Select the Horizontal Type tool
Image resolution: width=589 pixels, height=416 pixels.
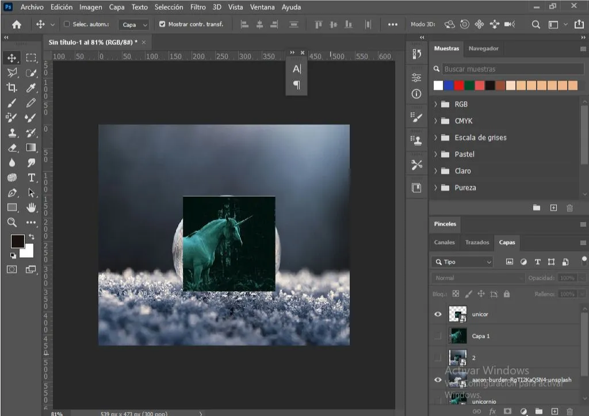(31, 177)
